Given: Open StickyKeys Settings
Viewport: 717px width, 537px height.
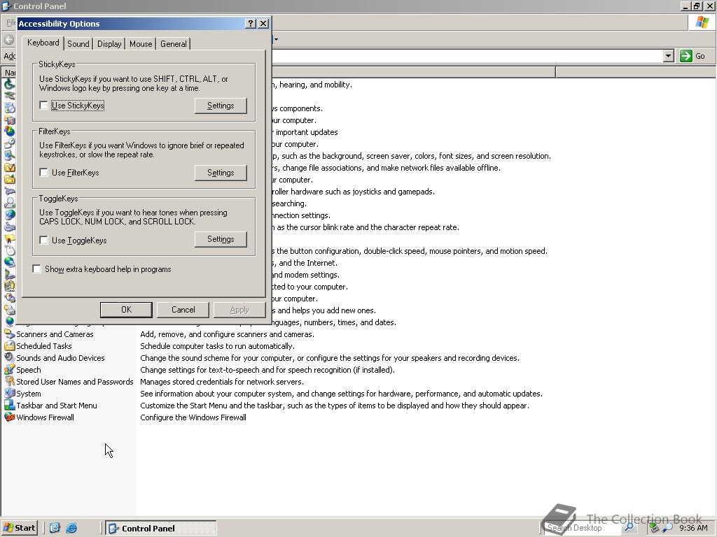Looking at the screenshot, I should pyautogui.click(x=221, y=106).
